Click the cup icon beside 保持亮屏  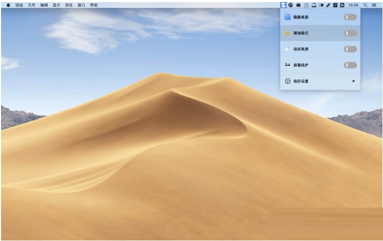point(287,49)
